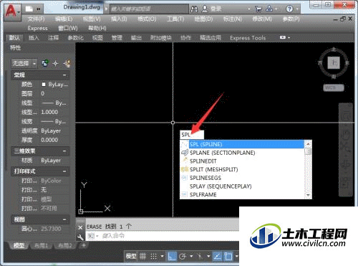Select the SPLINESEGS suggestion
Image resolution: width=358 pixels, height=266 pixels.
[x=242, y=178]
